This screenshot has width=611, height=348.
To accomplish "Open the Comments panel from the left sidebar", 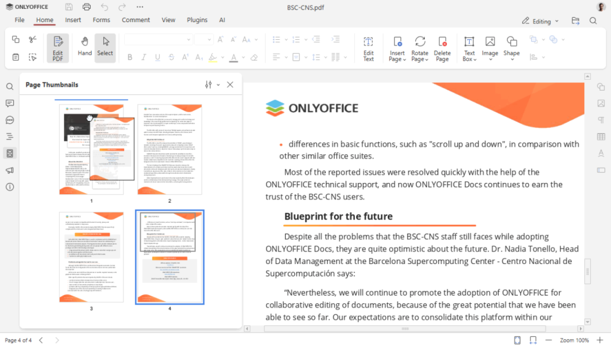I will click(9, 103).
